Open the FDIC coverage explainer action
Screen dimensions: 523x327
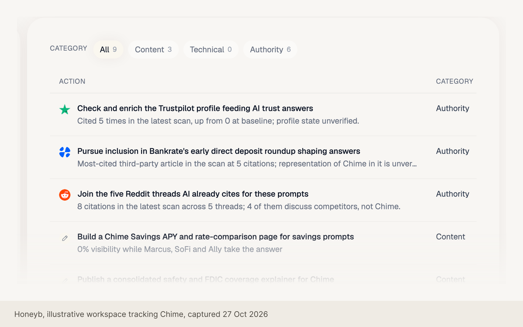(x=206, y=279)
